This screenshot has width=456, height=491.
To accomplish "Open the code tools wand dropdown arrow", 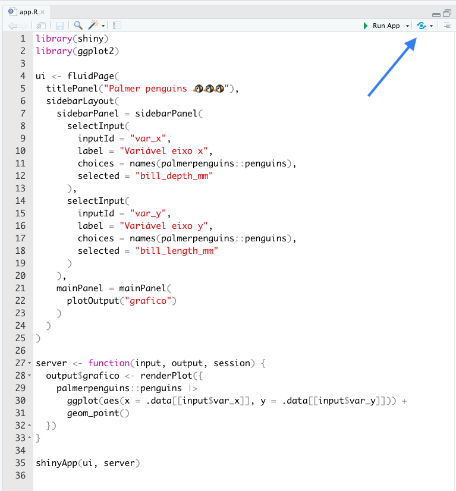I will [103, 26].
